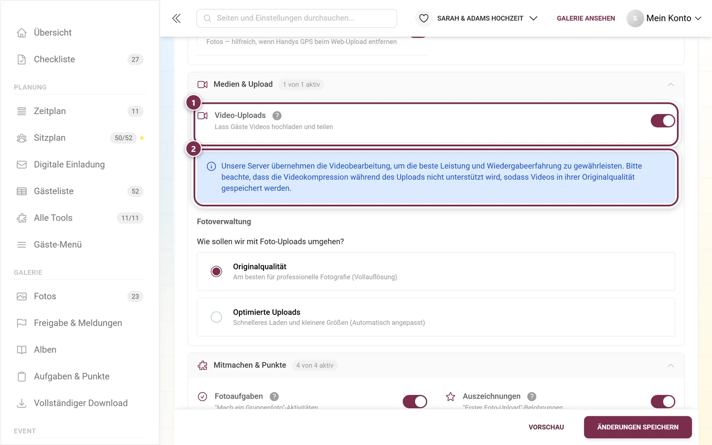Click the Medien & Upload camera icon
The width and height of the screenshot is (712, 445).
pyautogui.click(x=202, y=85)
